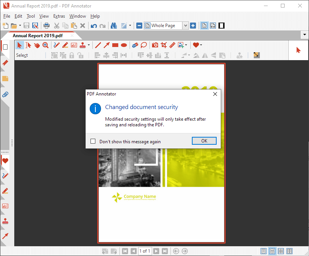
Task: Open the View menu
Action: coord(44,16)
